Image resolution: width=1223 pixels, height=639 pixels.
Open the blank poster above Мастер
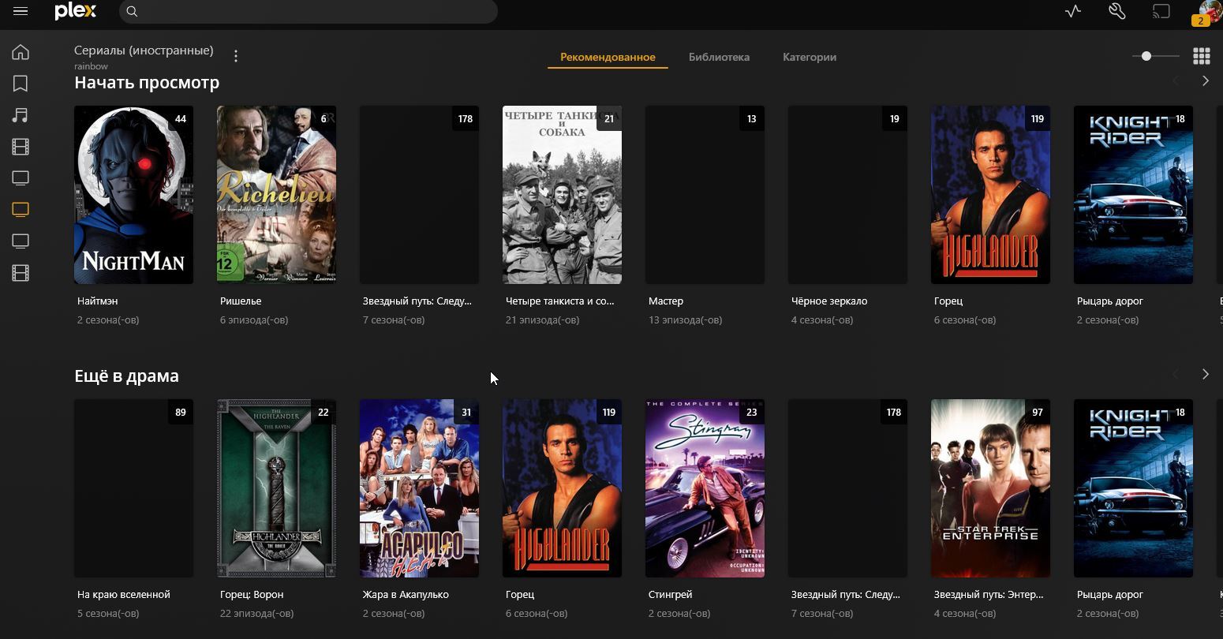705,195
